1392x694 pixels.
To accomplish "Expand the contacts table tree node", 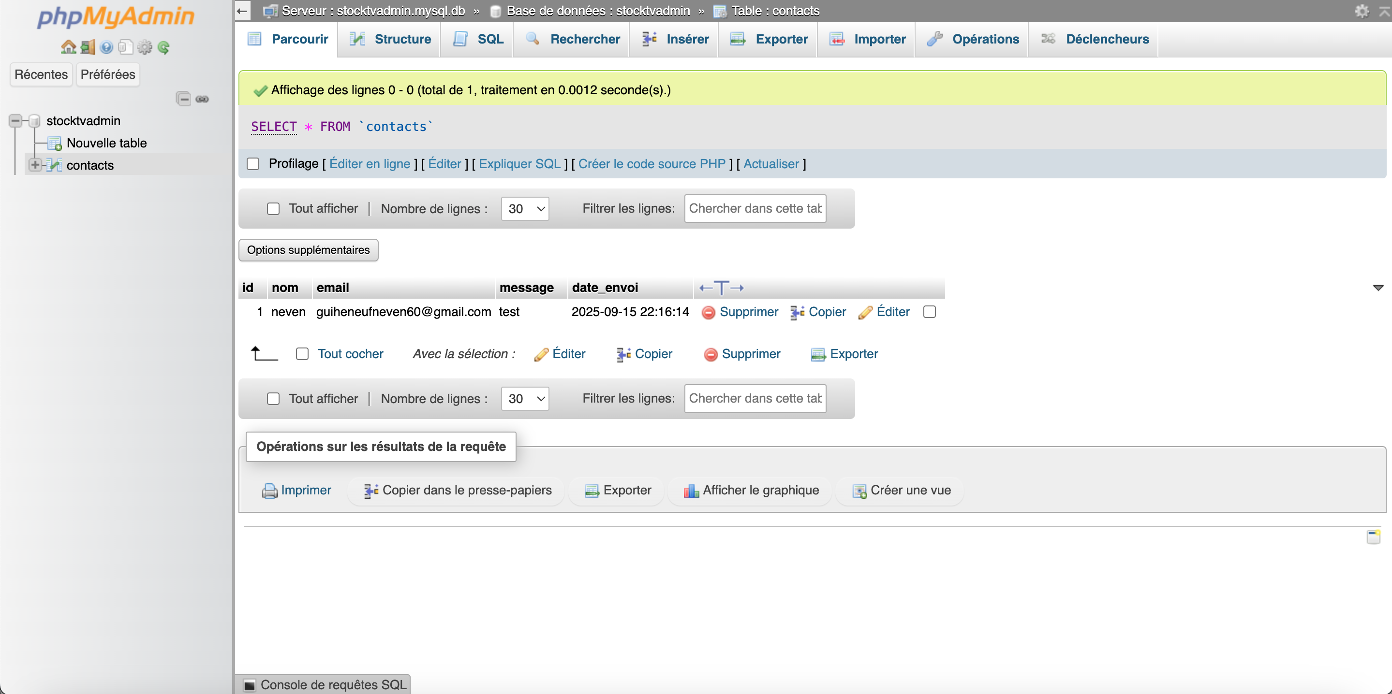I will tap(35, 165).
